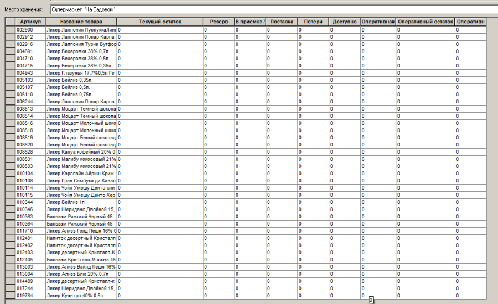Click the 'Название товара' column header

(x=81, y=22)
